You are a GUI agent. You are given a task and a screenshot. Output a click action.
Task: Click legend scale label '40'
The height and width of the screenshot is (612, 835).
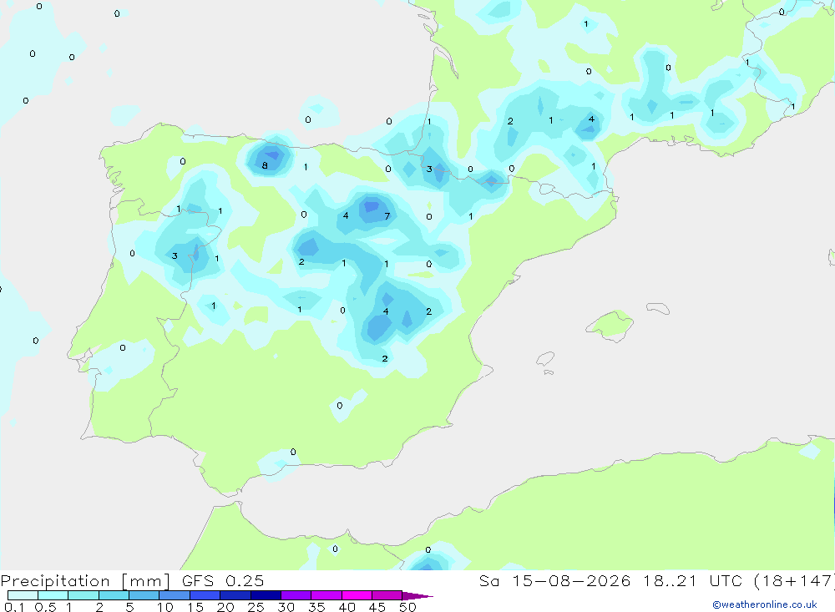(x=347, y=607)
